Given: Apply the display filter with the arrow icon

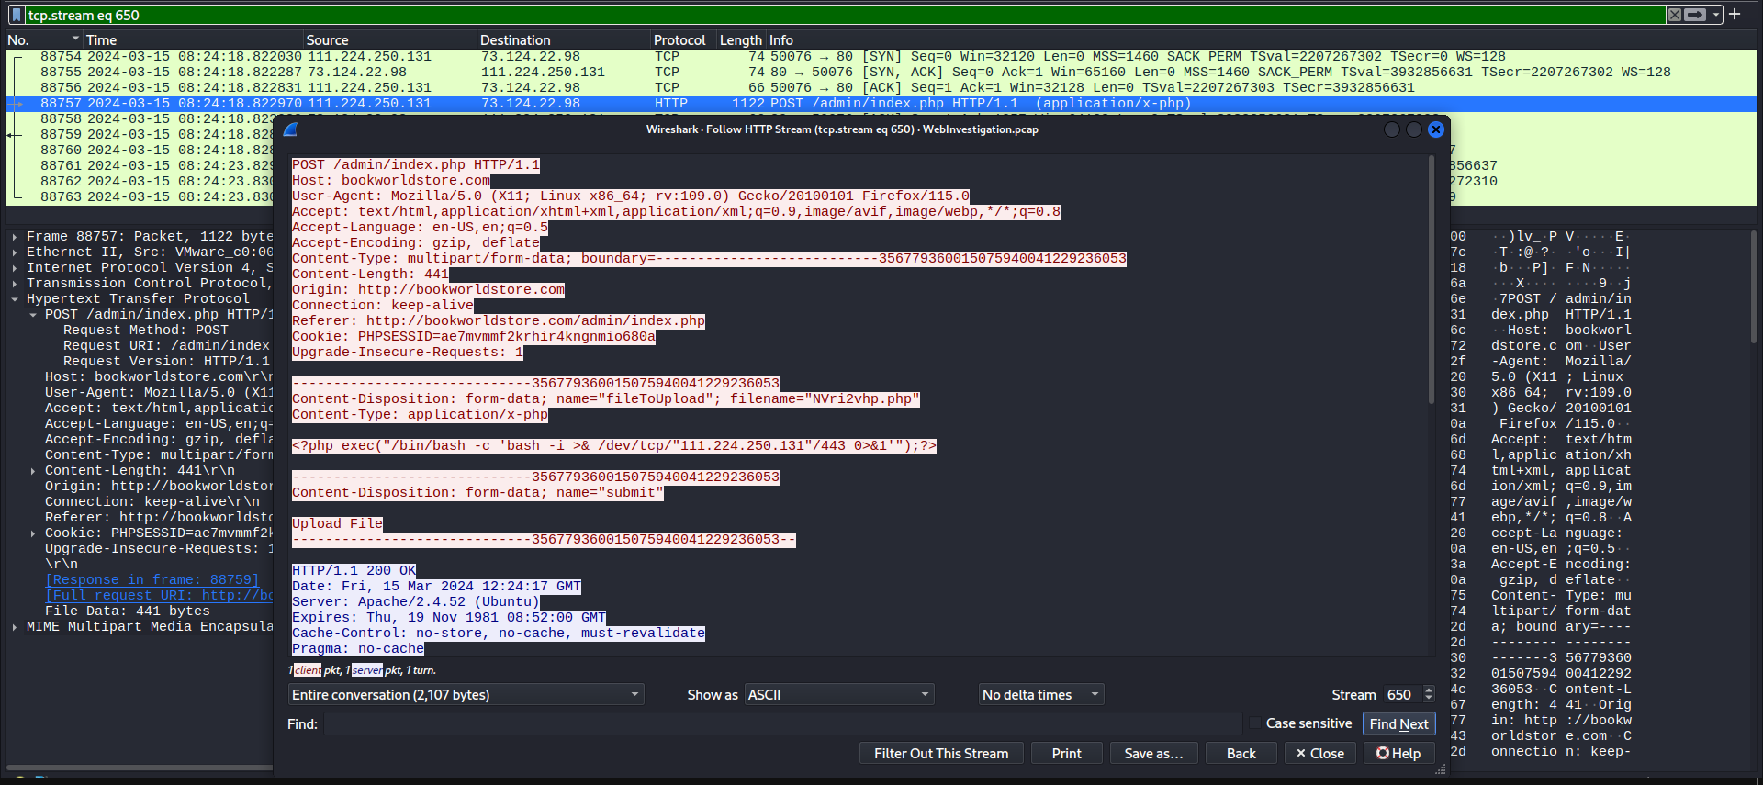Looking at the screenshot, I should (1695, 15).
